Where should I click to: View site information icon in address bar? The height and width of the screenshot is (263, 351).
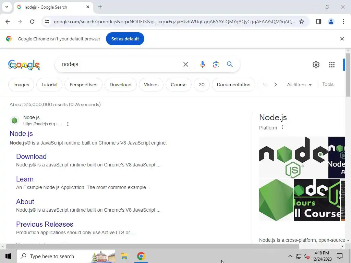tap(47, 22)
